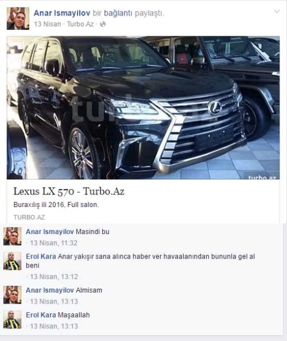This screenshot has width=287, height=341.
Task: Open Anar Ismayilov name in Masindi bu comment
Action: coord(50,232)
